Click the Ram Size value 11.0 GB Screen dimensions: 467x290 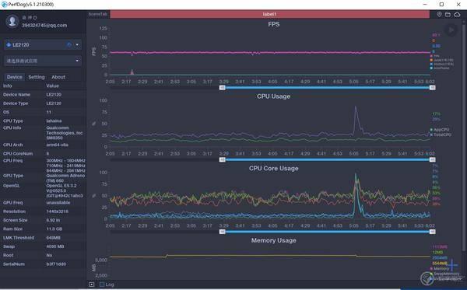[54, 229]
